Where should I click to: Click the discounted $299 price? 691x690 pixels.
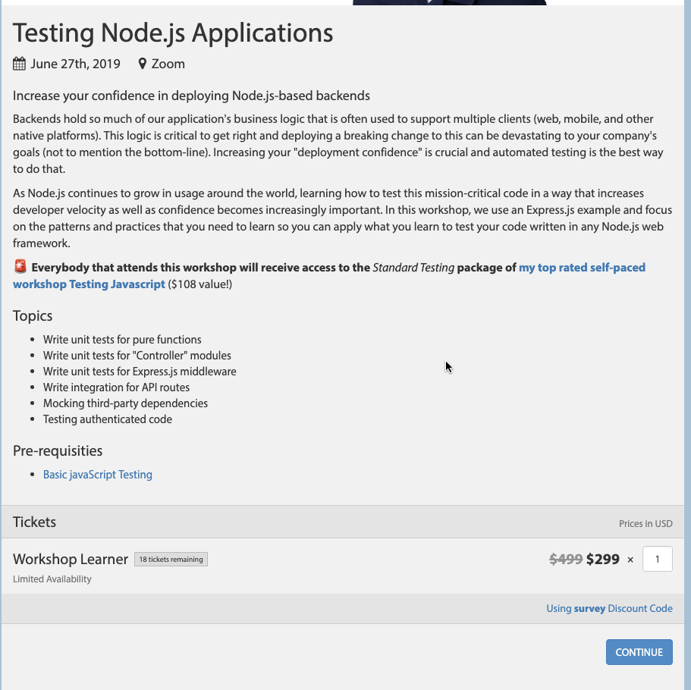tap(603, 560)
